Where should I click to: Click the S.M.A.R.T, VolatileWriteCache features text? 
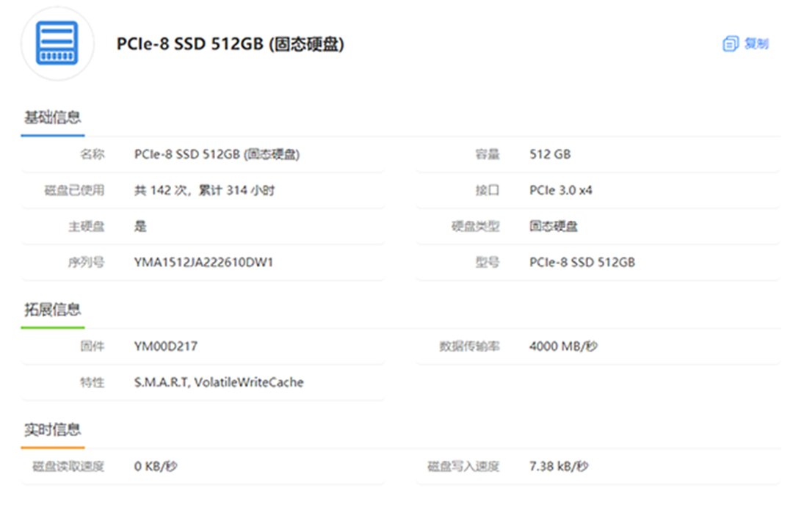click(219, 382)
